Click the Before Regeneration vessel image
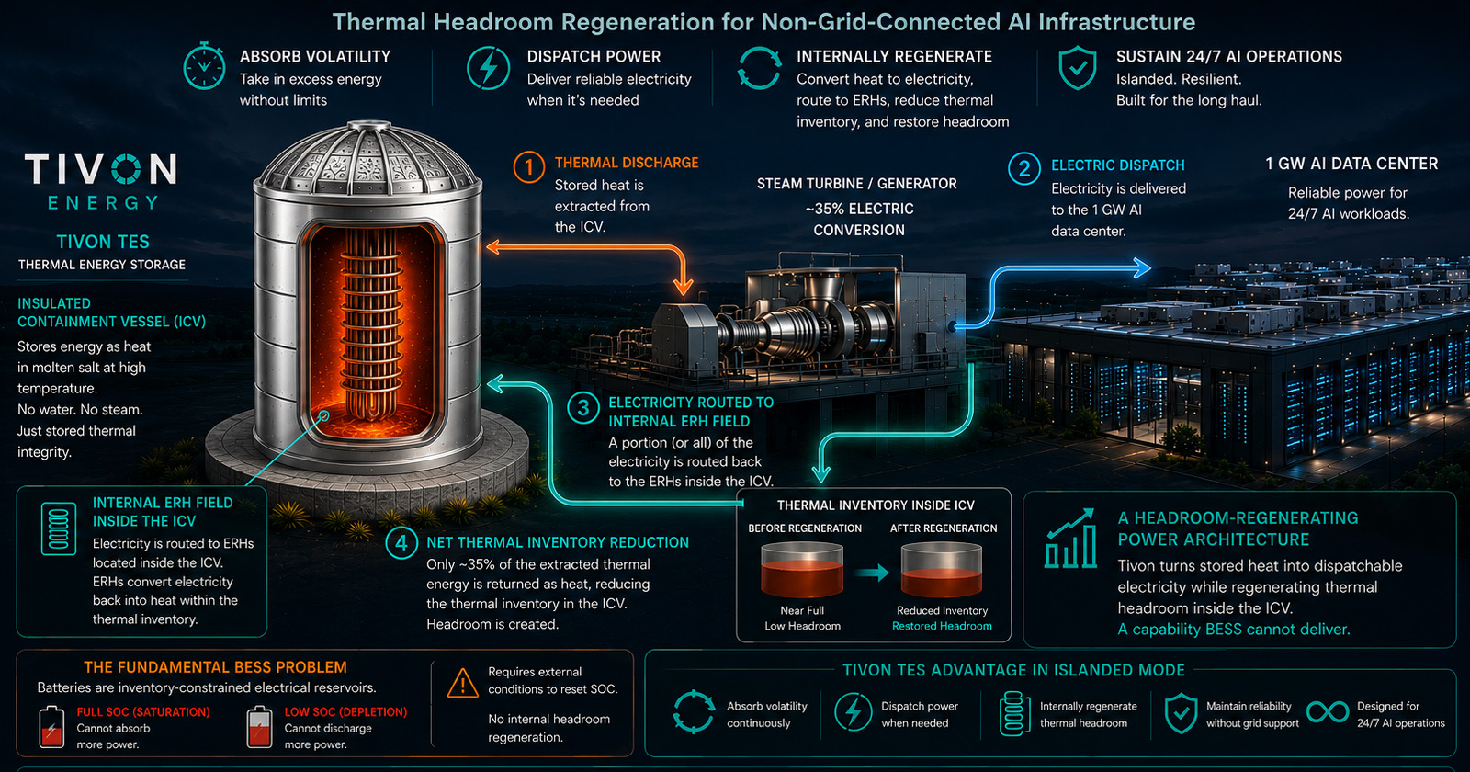This screenshot has height=772, width=1470. point(802,570)
